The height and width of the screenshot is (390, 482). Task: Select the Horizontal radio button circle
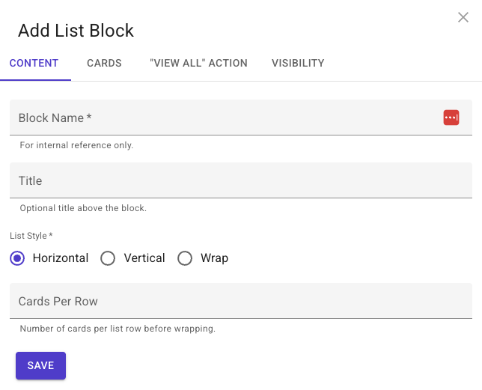[17, 258]
